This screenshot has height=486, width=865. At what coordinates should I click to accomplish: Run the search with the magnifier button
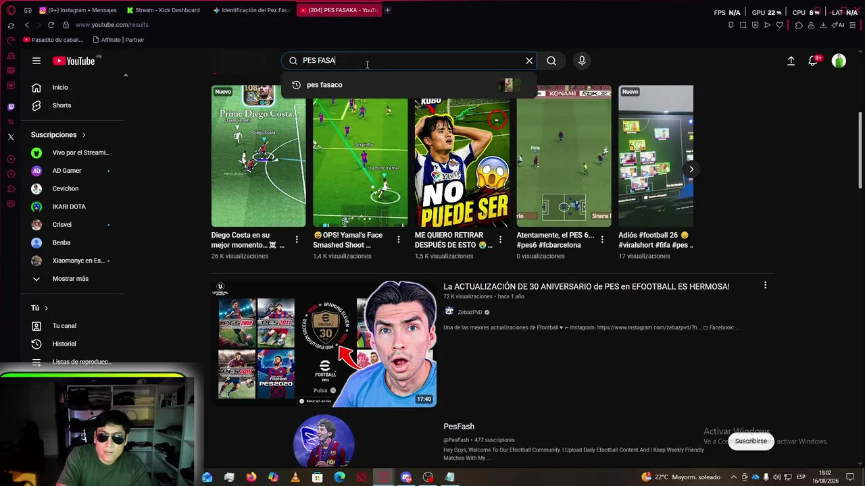click(551, 61)
